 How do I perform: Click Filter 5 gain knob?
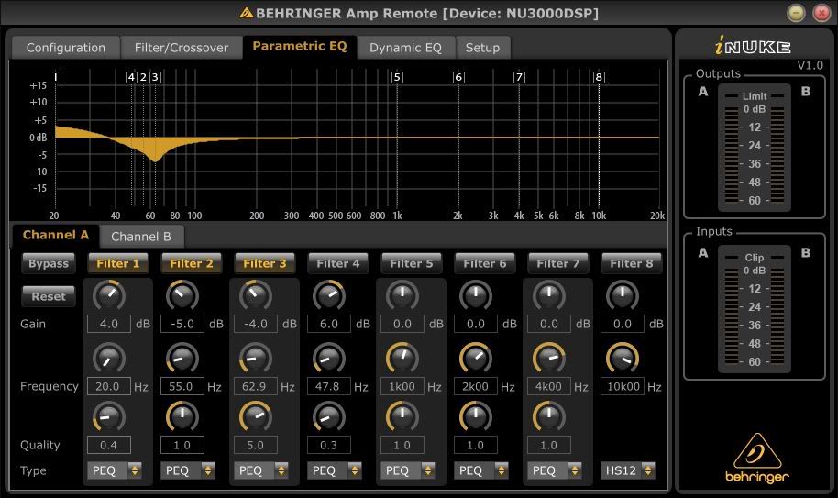click(x=402, y=295)
